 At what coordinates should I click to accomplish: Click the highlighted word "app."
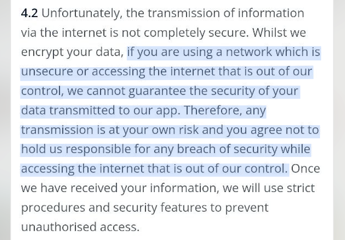click(x=168, y=111)
